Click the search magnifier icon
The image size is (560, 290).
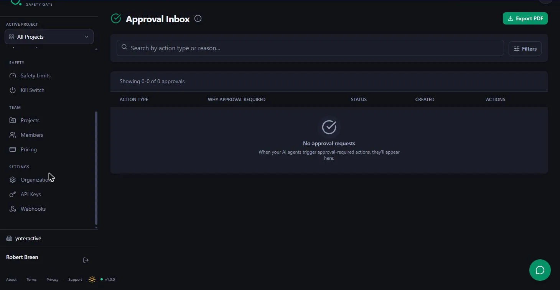point(124,47)
